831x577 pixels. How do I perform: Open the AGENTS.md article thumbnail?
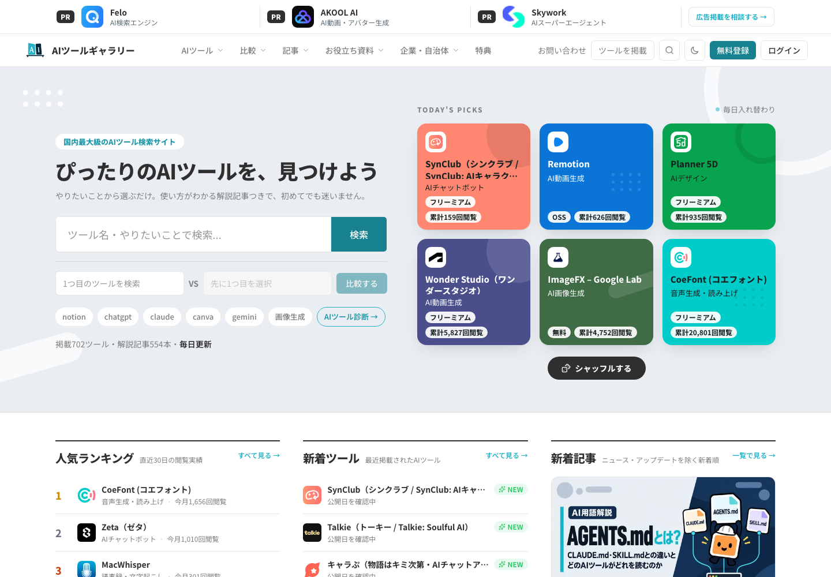tap(663, 527)
